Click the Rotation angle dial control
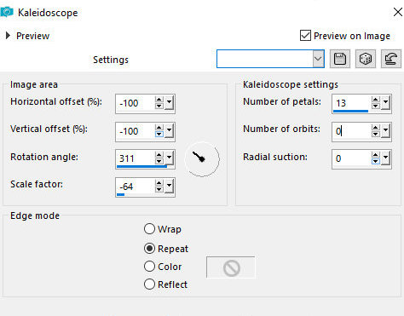 (x=202, y=159)
